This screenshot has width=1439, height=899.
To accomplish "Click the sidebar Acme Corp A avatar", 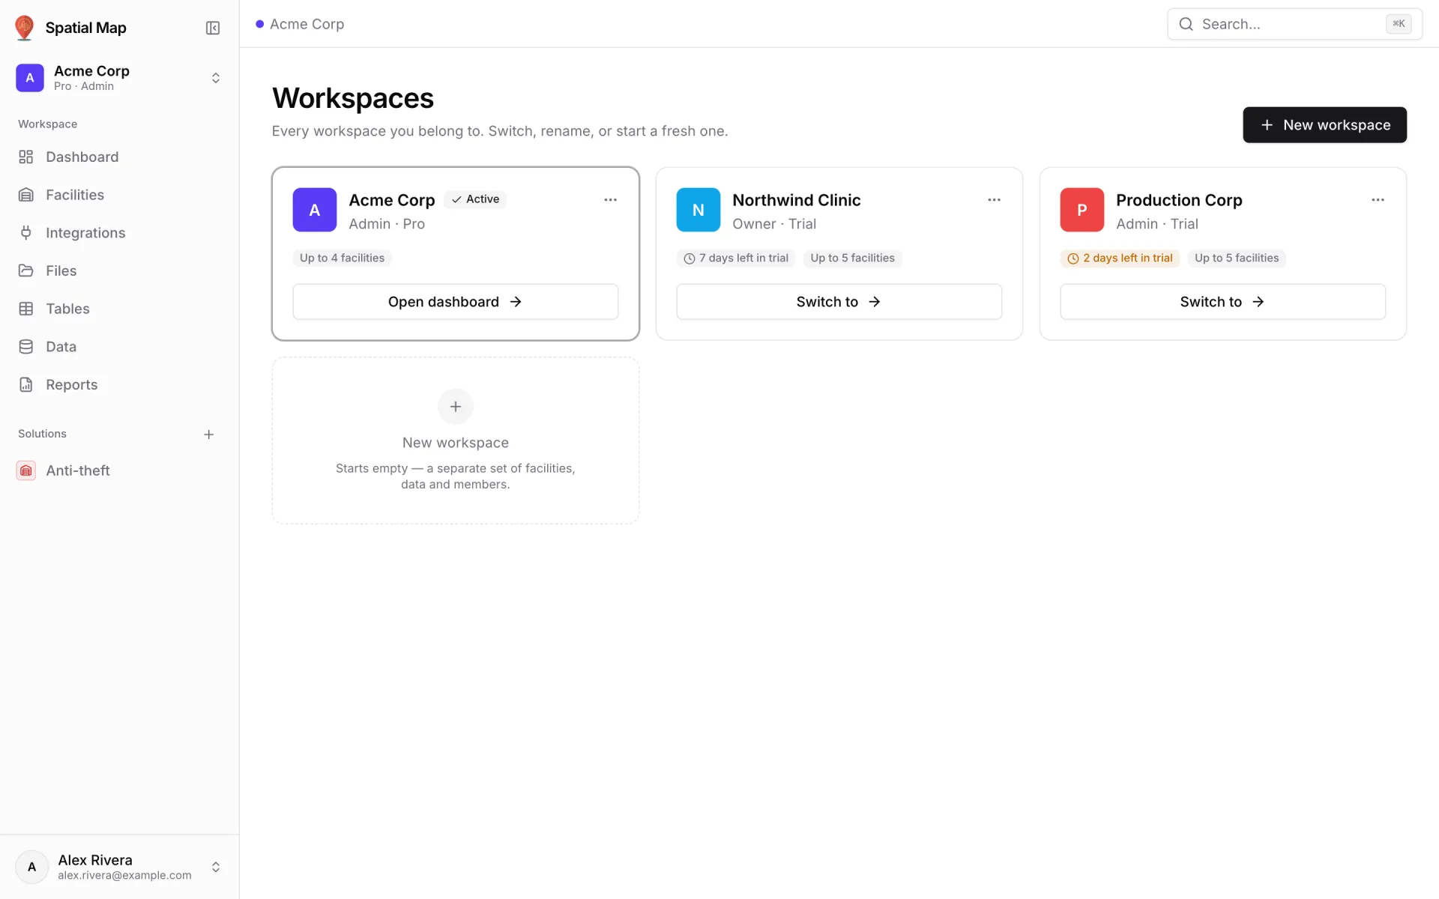I will [x=30, y=78].
